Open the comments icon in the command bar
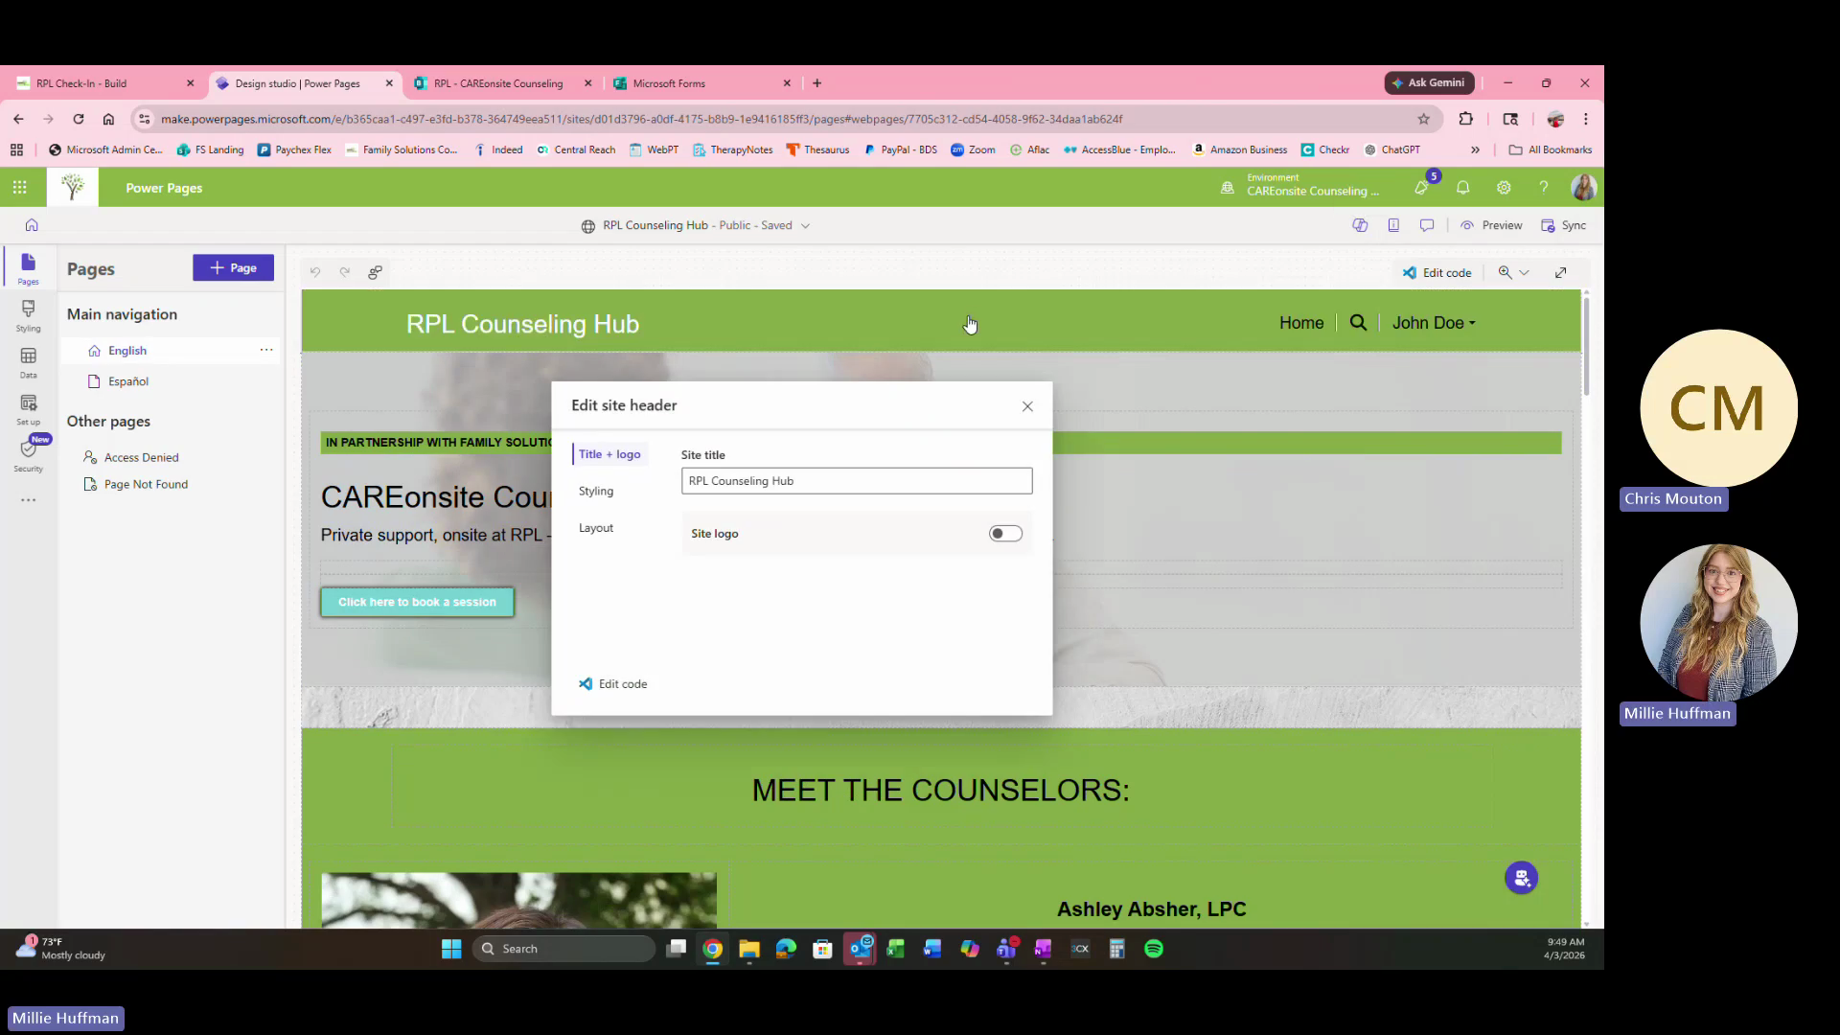This screenshot has width=1840, height=1035. 1427,225
